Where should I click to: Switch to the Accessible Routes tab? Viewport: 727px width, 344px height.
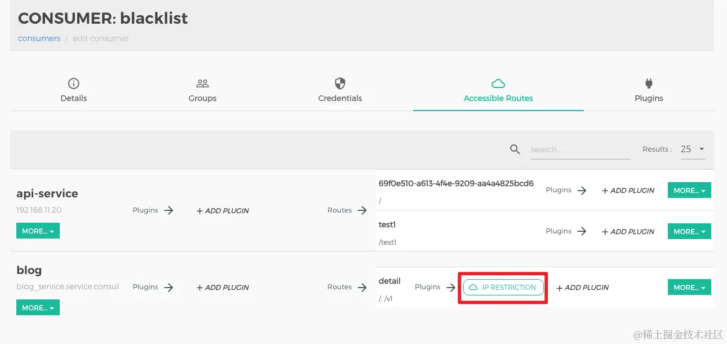[498, 90]
